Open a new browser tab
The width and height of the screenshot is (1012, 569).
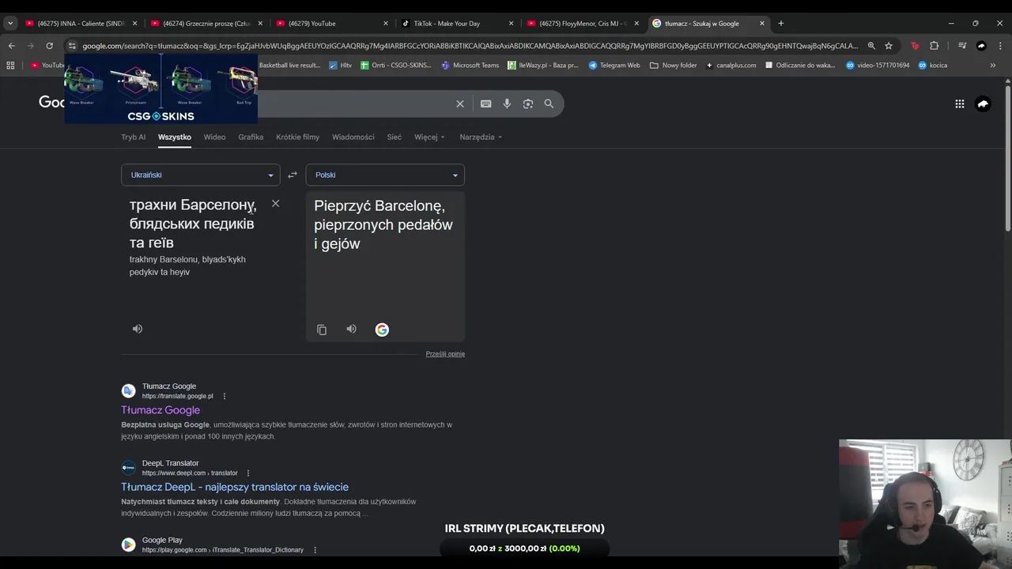pos(780,24)
